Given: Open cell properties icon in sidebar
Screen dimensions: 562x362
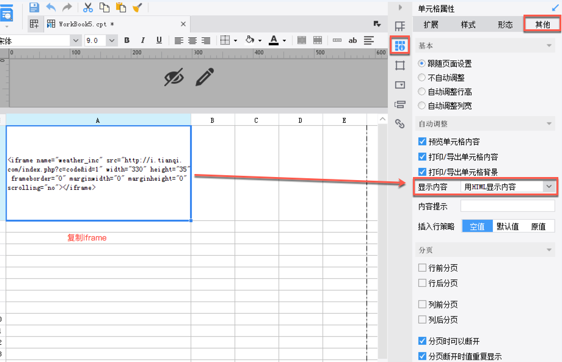Looking at the screenshot, I should (400, 45).
